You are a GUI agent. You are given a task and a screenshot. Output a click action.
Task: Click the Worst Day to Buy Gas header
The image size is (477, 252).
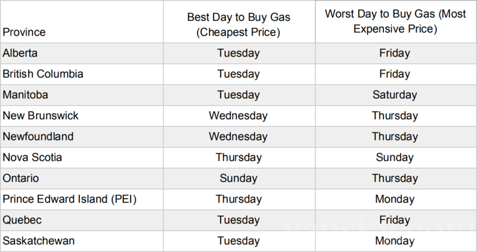[x=395, y=21]
